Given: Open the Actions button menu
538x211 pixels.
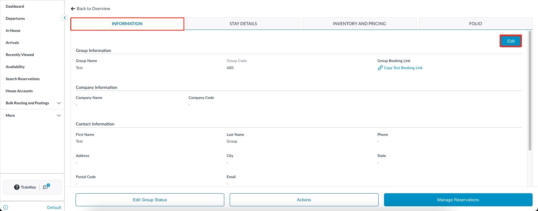Looking at the screenshot, I should (x=304, y=200).
